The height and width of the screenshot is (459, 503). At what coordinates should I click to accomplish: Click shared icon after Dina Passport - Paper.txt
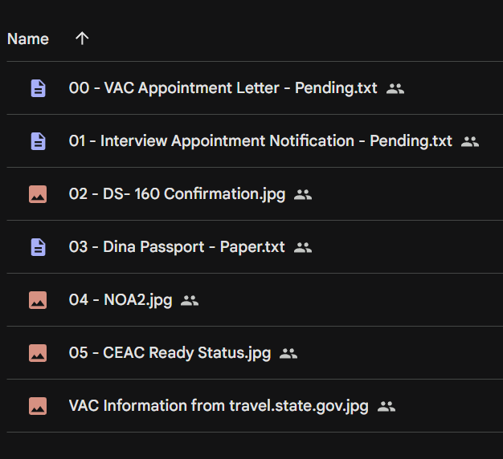(303, 248)
